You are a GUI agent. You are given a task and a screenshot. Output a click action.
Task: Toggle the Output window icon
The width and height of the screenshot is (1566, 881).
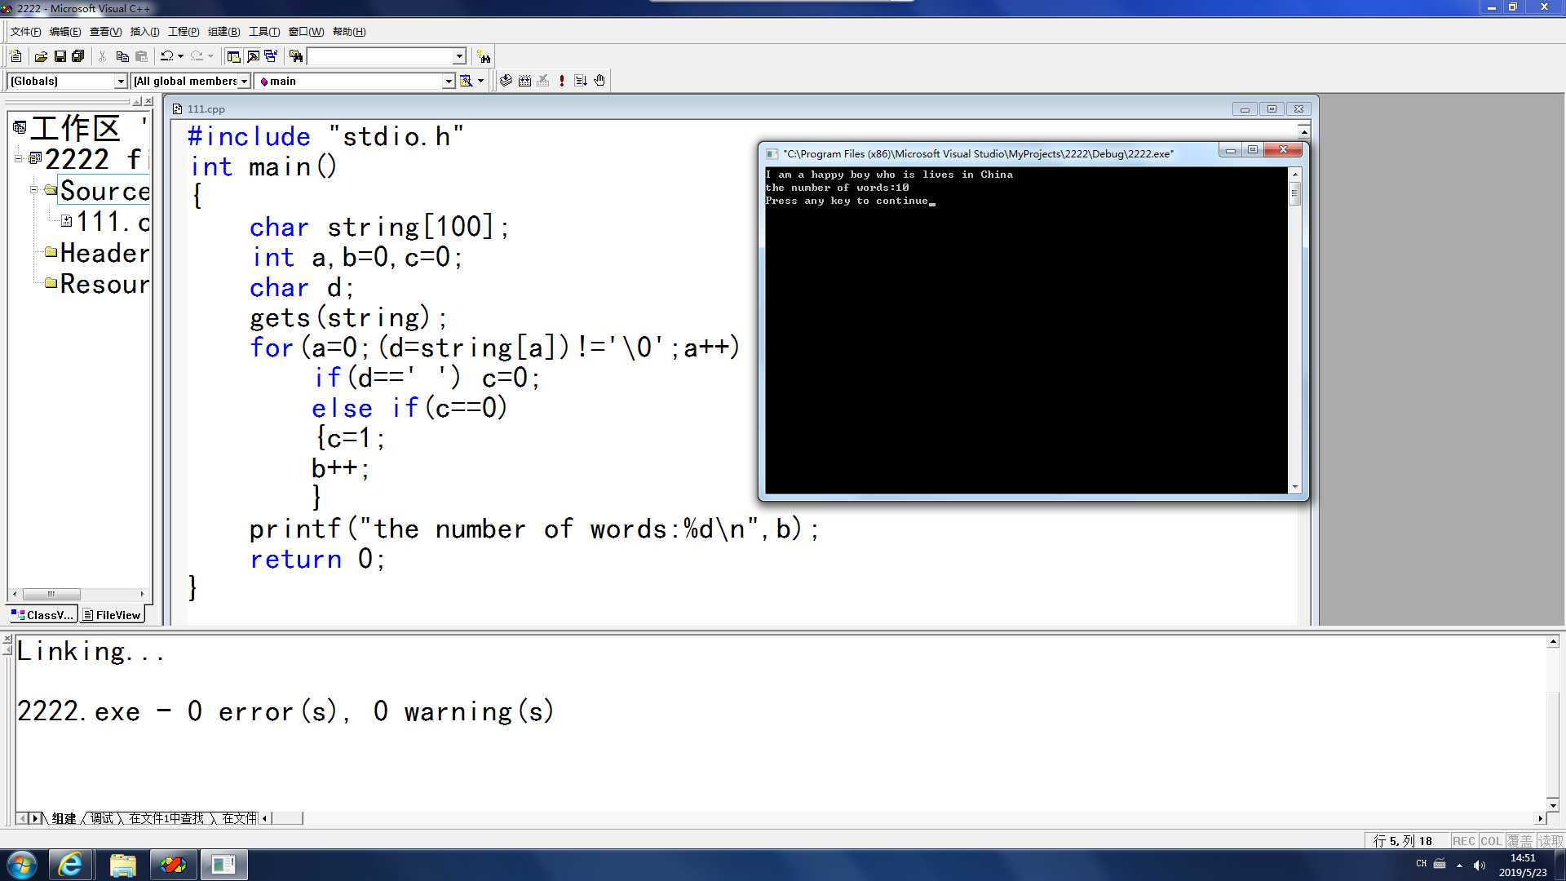pyautogui.click(x=253, y=56)
